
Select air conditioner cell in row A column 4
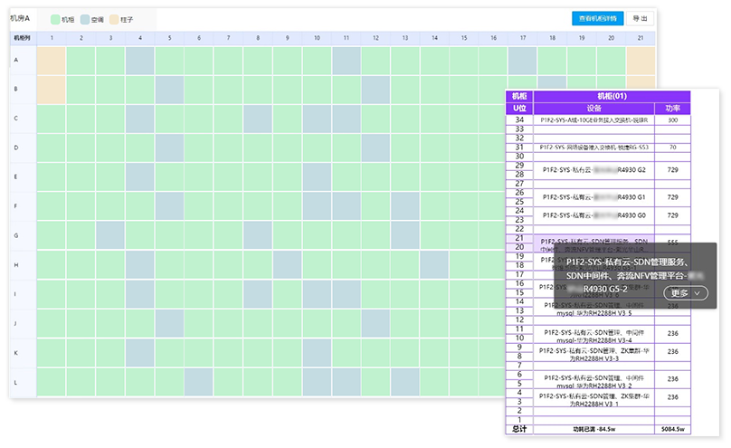click(139, 61)
